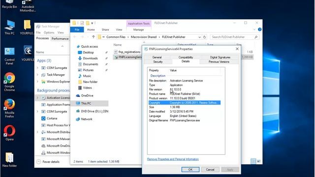The image size is (315, 177).
Task: Click Remove Properties and Personal Information link
Action: [x=173, y=159]
